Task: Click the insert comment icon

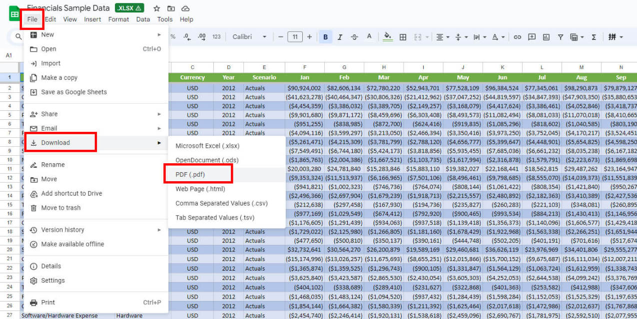Action: point(532,37)
